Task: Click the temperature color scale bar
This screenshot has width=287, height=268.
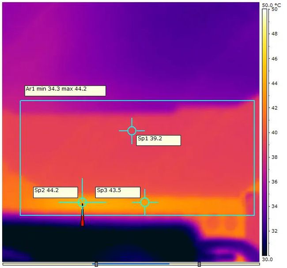Action: point(264,132)
